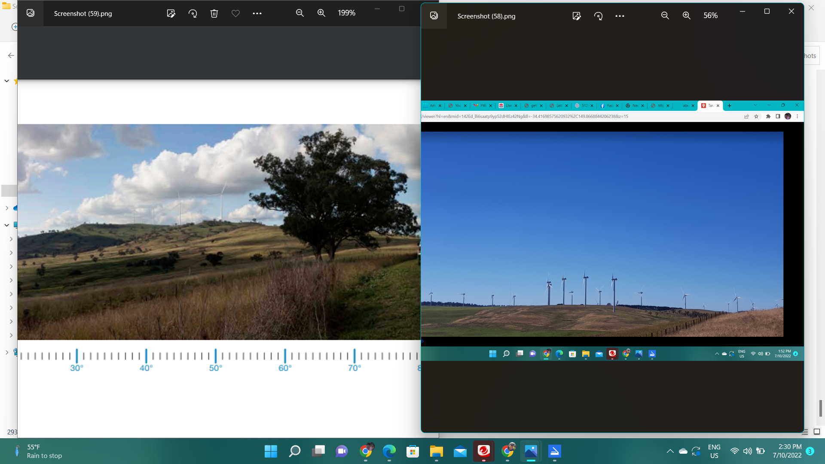Click the File Explorer vertical scrollbar
Viewport: 825px width, 464px height.
pyautogui.click(x=820, y=408)
